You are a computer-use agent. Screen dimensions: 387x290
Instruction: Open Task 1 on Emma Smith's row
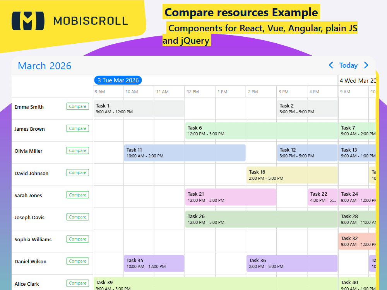pos(139,109)
